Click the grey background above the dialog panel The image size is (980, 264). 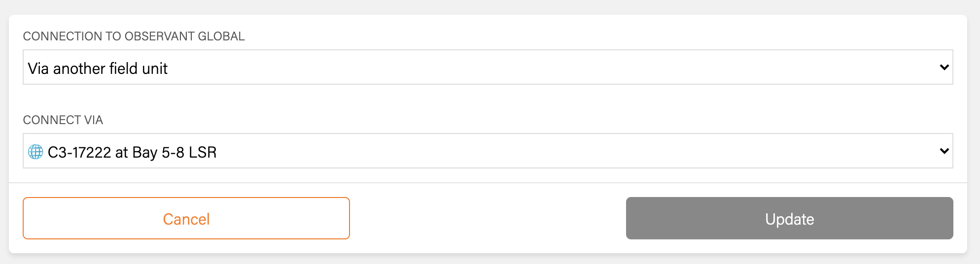[488, 7]
